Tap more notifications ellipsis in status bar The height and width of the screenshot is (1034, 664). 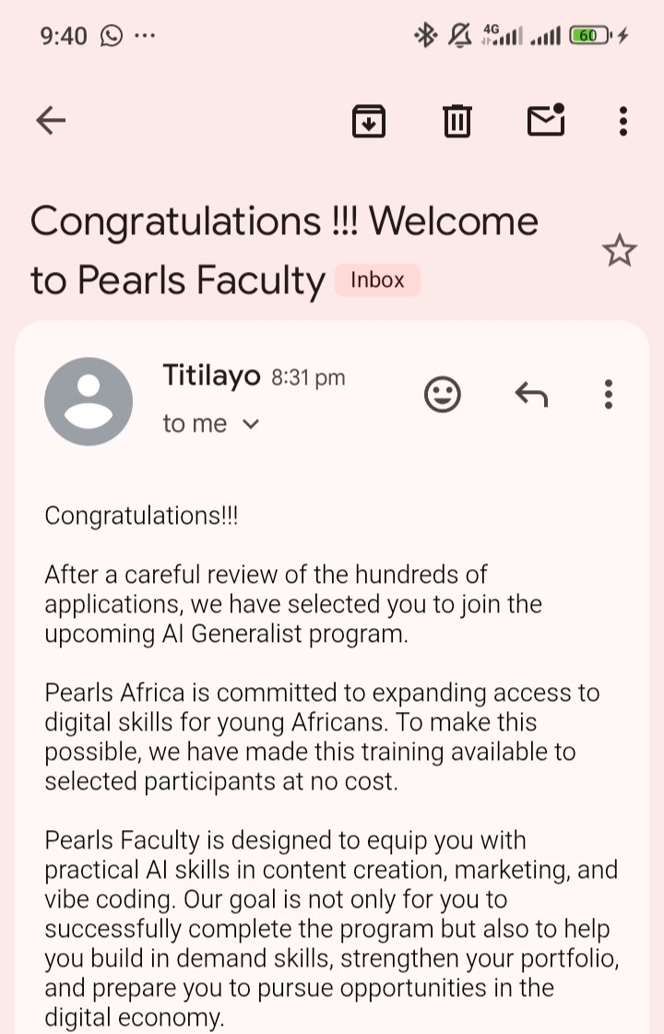point(145,35)
